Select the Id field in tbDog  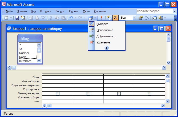[x=28, y=49]
